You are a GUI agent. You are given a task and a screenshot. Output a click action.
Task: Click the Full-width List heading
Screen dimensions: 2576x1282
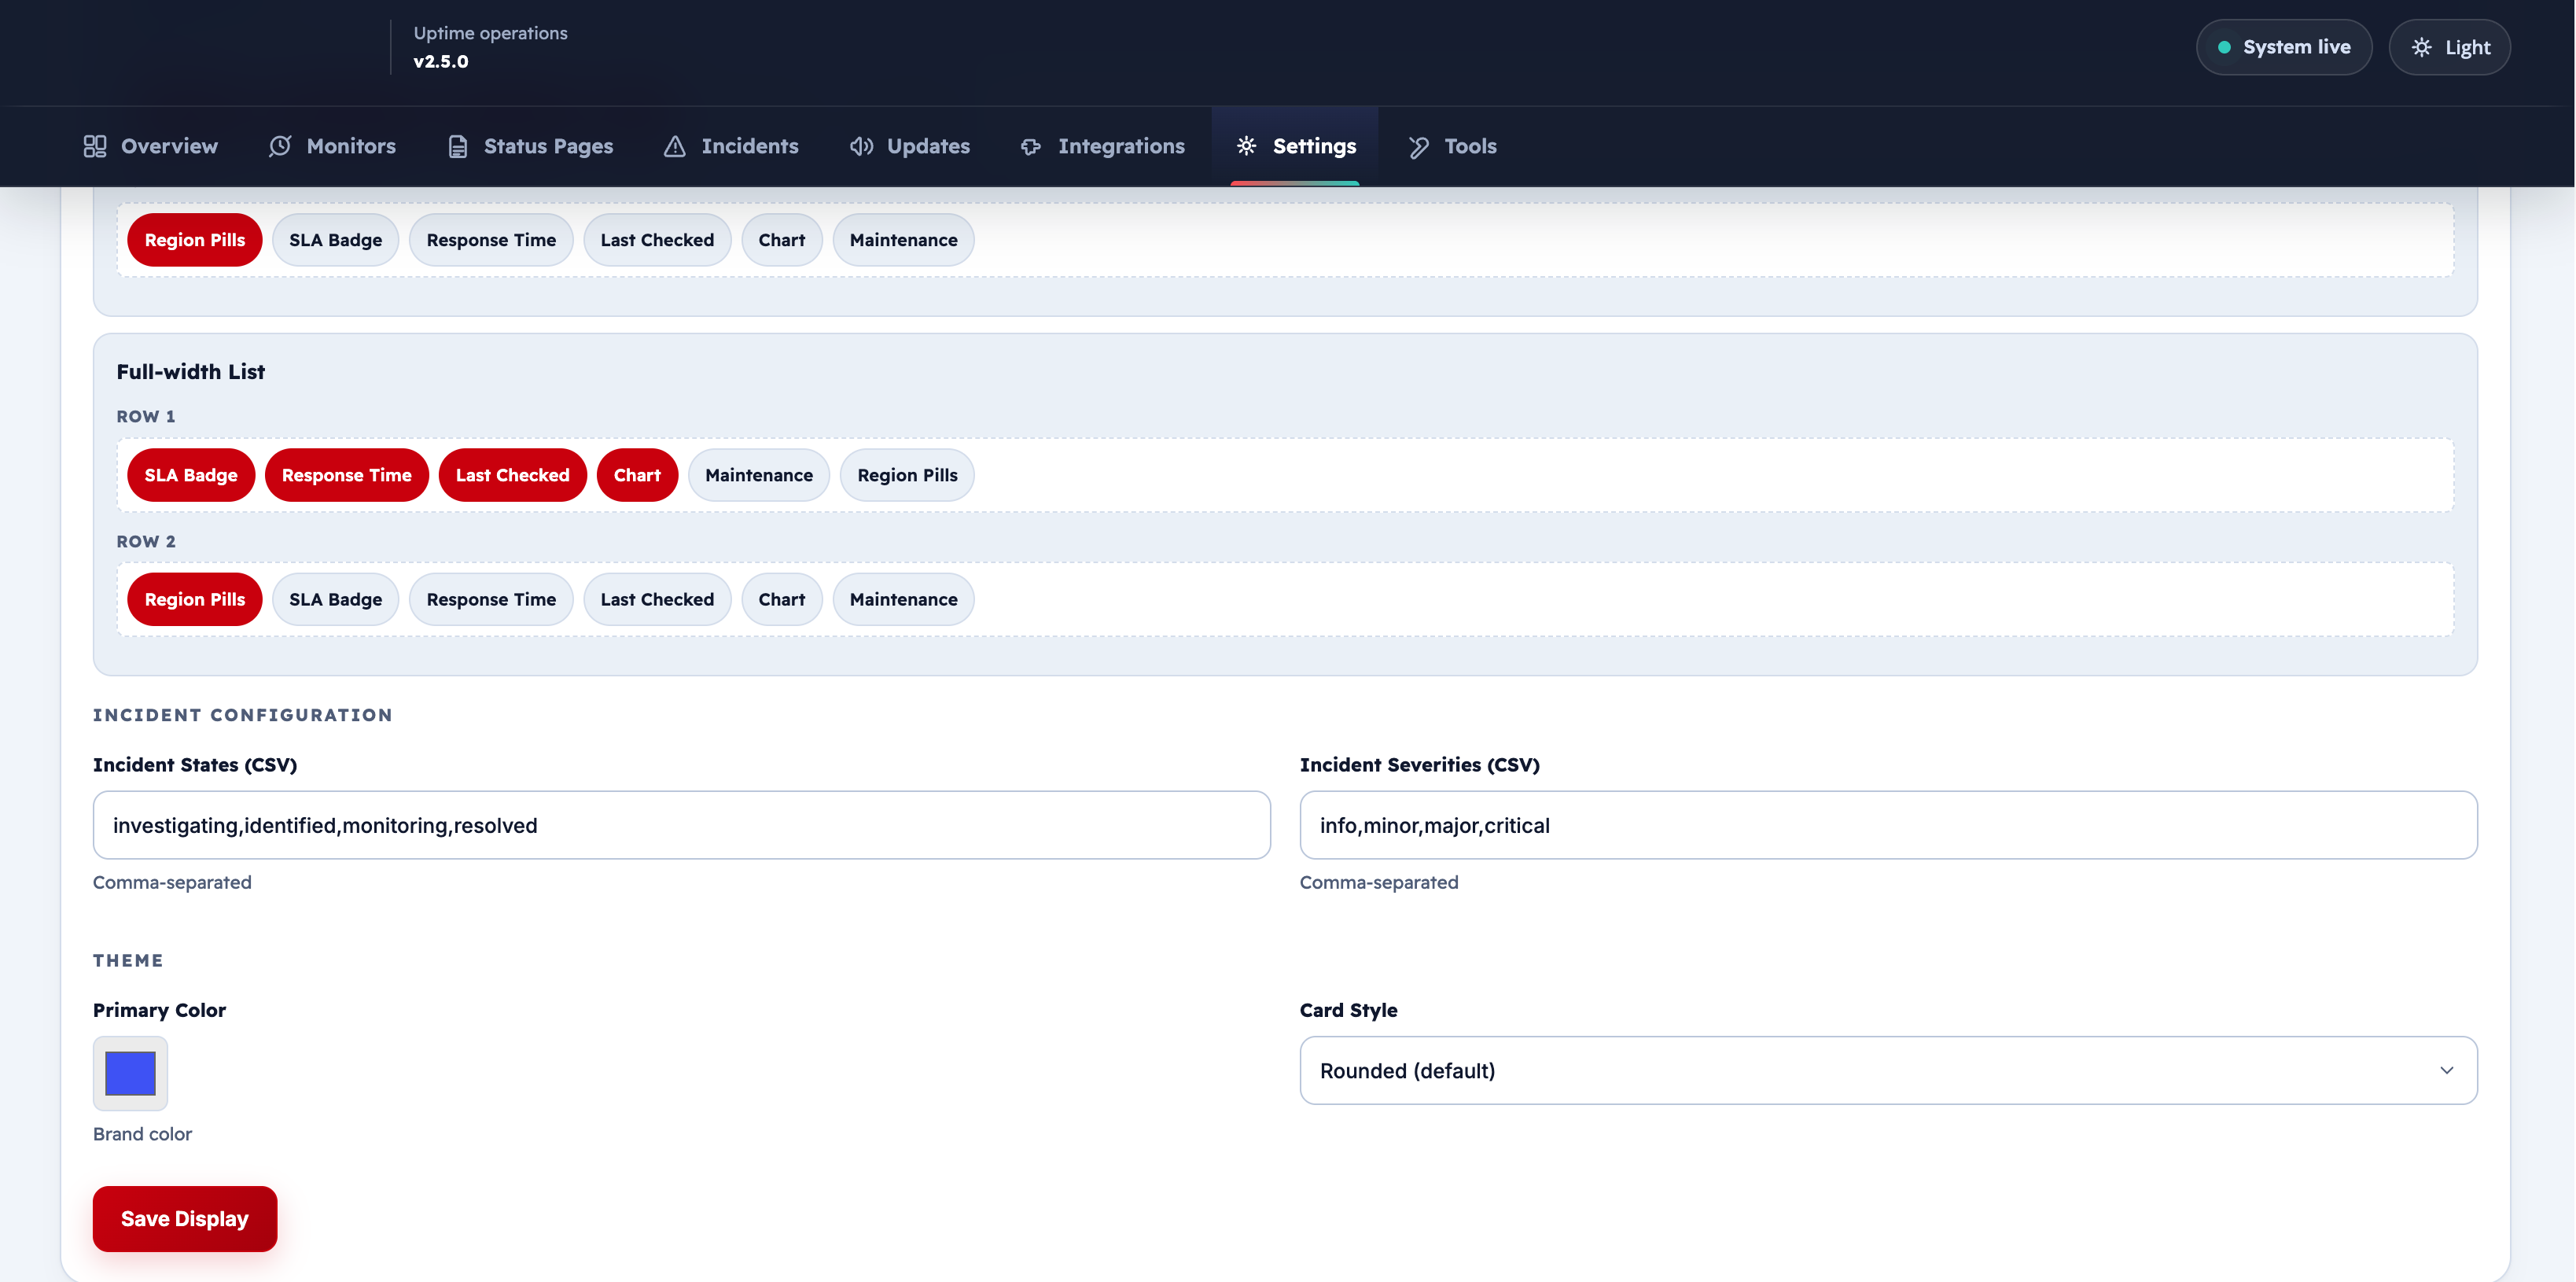click(x=191, y=372)
